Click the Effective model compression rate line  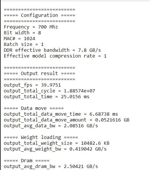point(55,56)
